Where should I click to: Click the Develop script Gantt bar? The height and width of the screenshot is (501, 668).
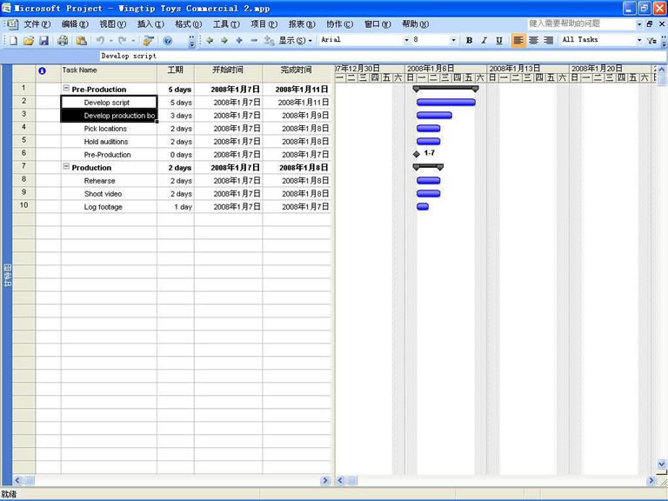(446, 102)
